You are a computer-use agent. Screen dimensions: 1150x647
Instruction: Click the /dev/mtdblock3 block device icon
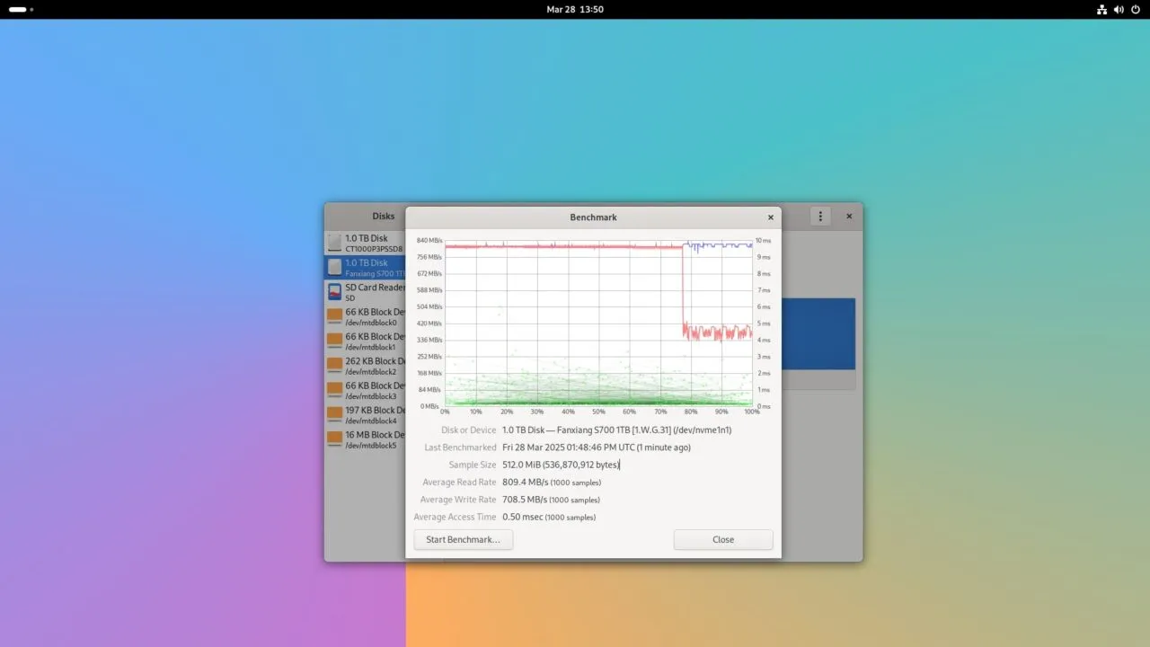coord(334,390)
